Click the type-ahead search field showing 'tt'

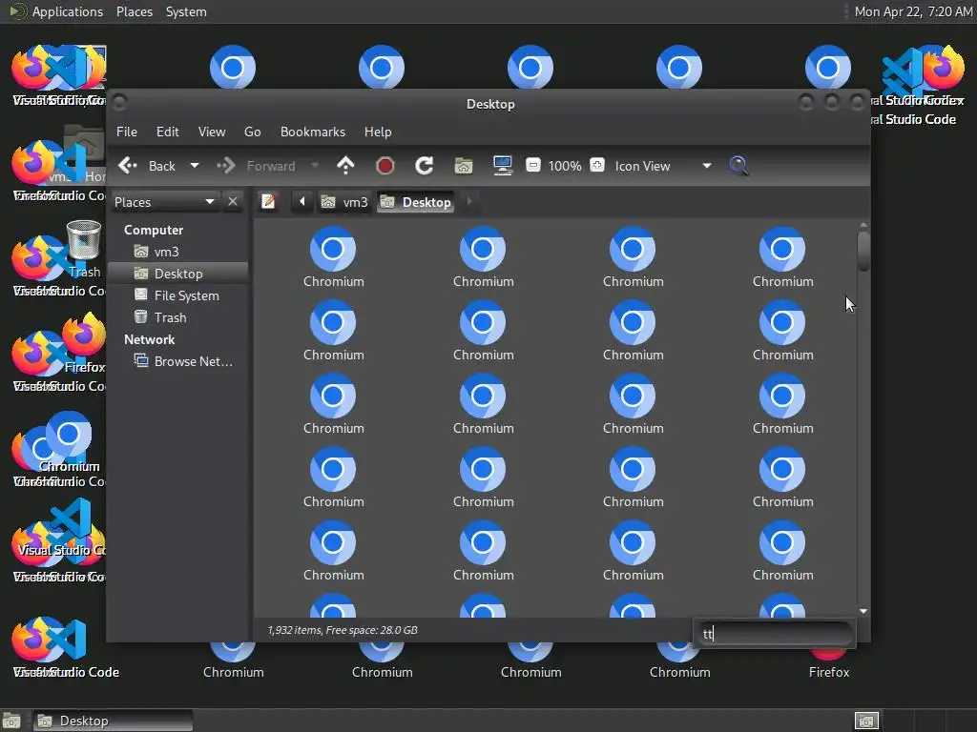pos(774,634)
